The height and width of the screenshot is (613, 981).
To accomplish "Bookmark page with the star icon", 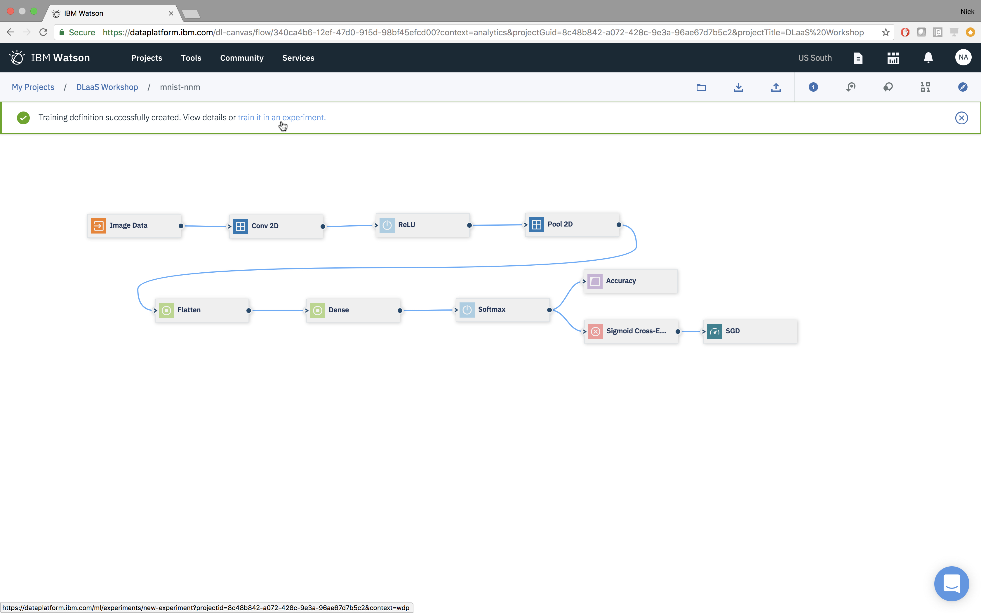I will pyautogui.click(x=886, y=32).
